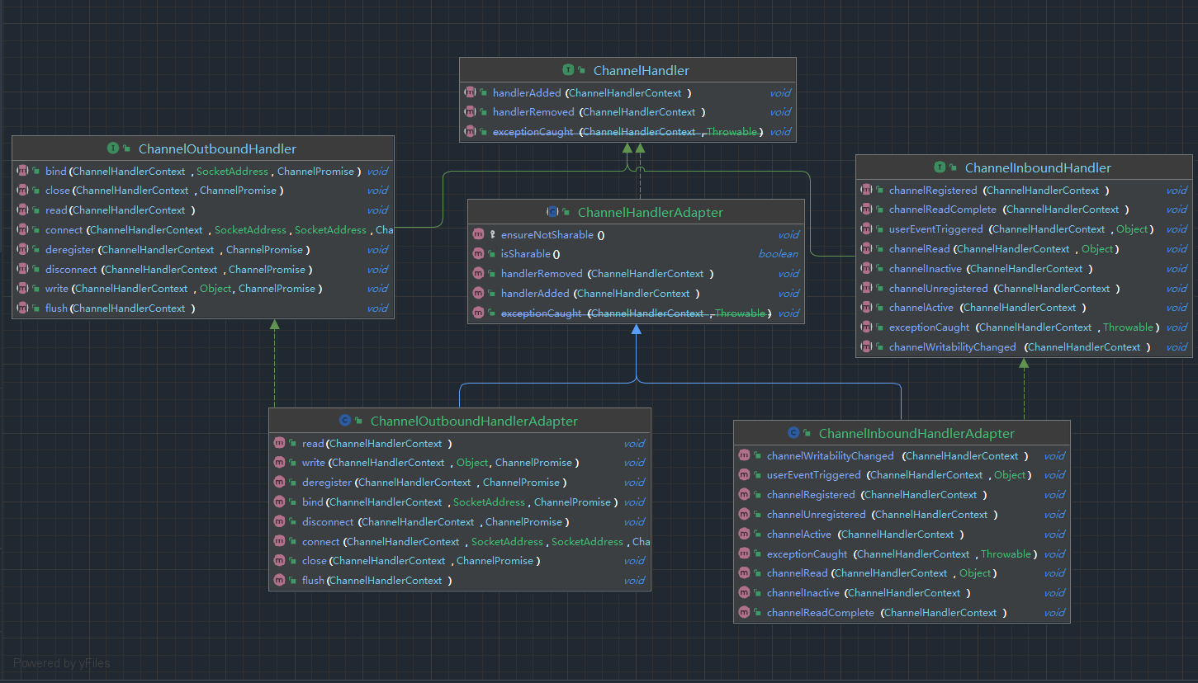1198x683 pixels.
Task: Click the class icon of ChannelOutboundHandlerAdapter
Action: 345,421
